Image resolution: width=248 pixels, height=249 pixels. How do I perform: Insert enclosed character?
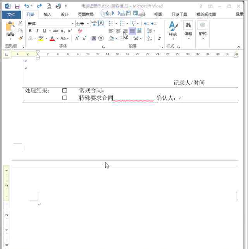(x=101, y=38)
